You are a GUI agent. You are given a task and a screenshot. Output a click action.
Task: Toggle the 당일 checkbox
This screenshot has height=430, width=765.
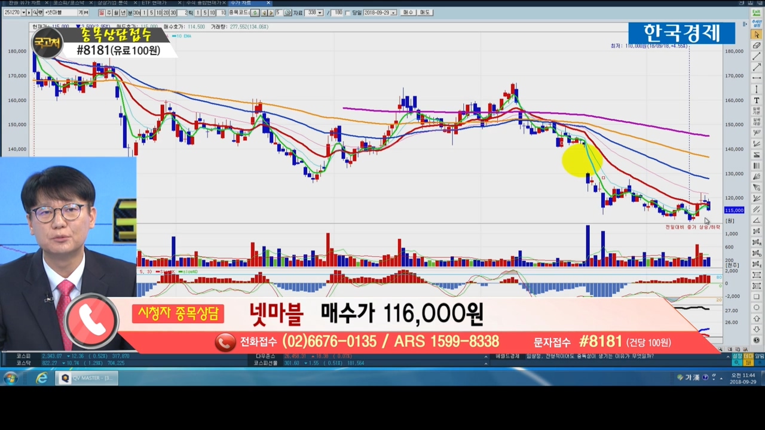coord(348,13)
